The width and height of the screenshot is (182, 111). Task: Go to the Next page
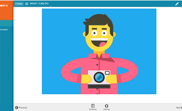tap(178, 107)
